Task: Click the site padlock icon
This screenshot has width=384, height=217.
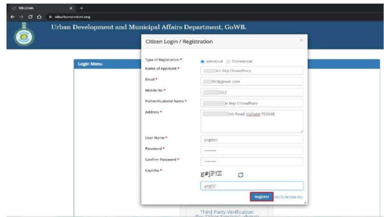Action: (50, 17)
